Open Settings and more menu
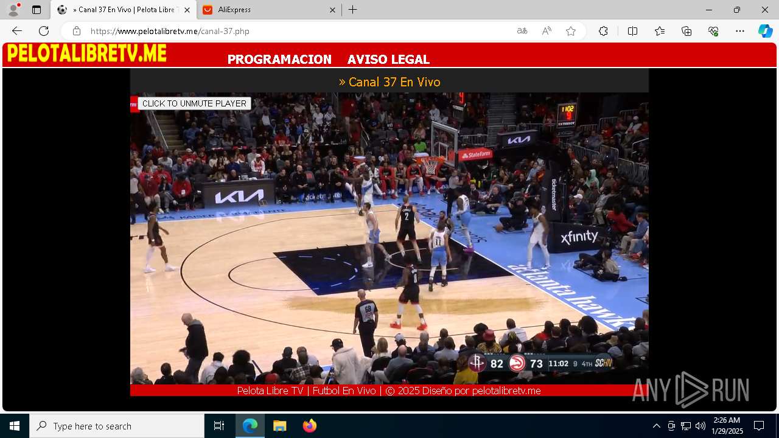This screenshot has height=438, width=779. click(740, 31)
